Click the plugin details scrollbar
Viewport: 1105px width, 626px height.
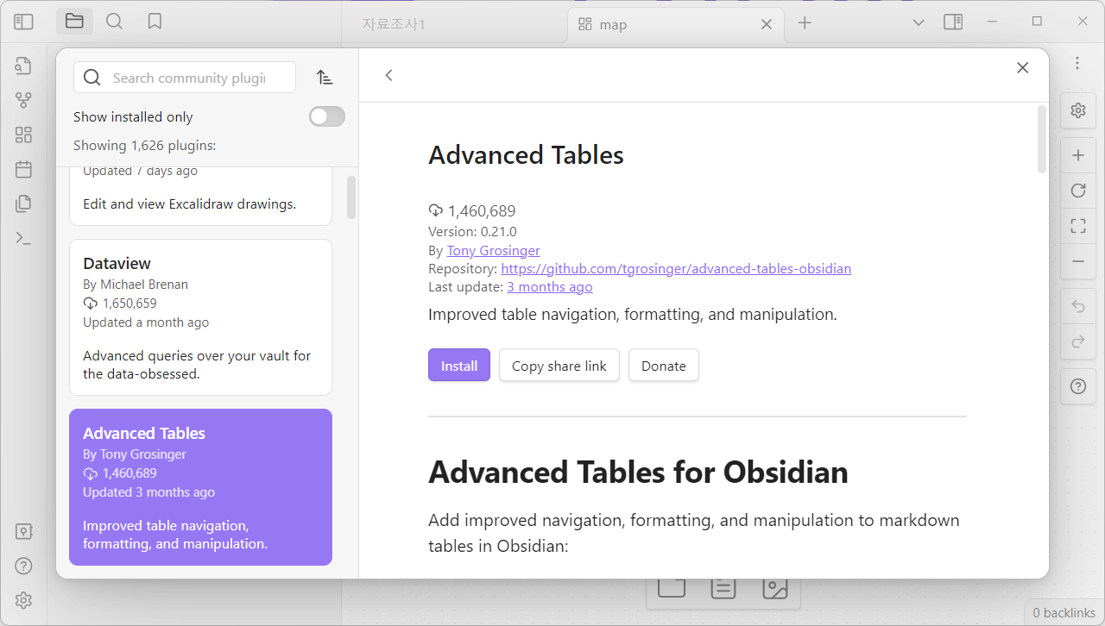click(x=1042, y=140)
